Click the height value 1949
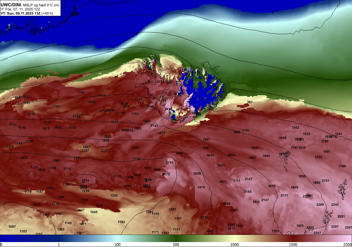Image resolution: width=352 pixels, height=247 pixels. tap(283, 138)
